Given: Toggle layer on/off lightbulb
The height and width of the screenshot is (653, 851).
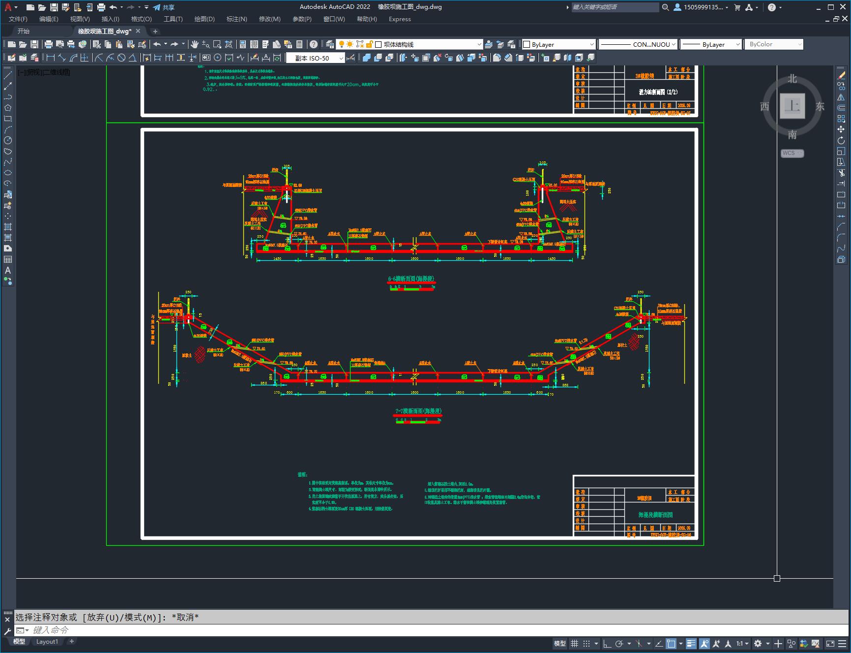Looking at the screenshot, I should point(341,44).
